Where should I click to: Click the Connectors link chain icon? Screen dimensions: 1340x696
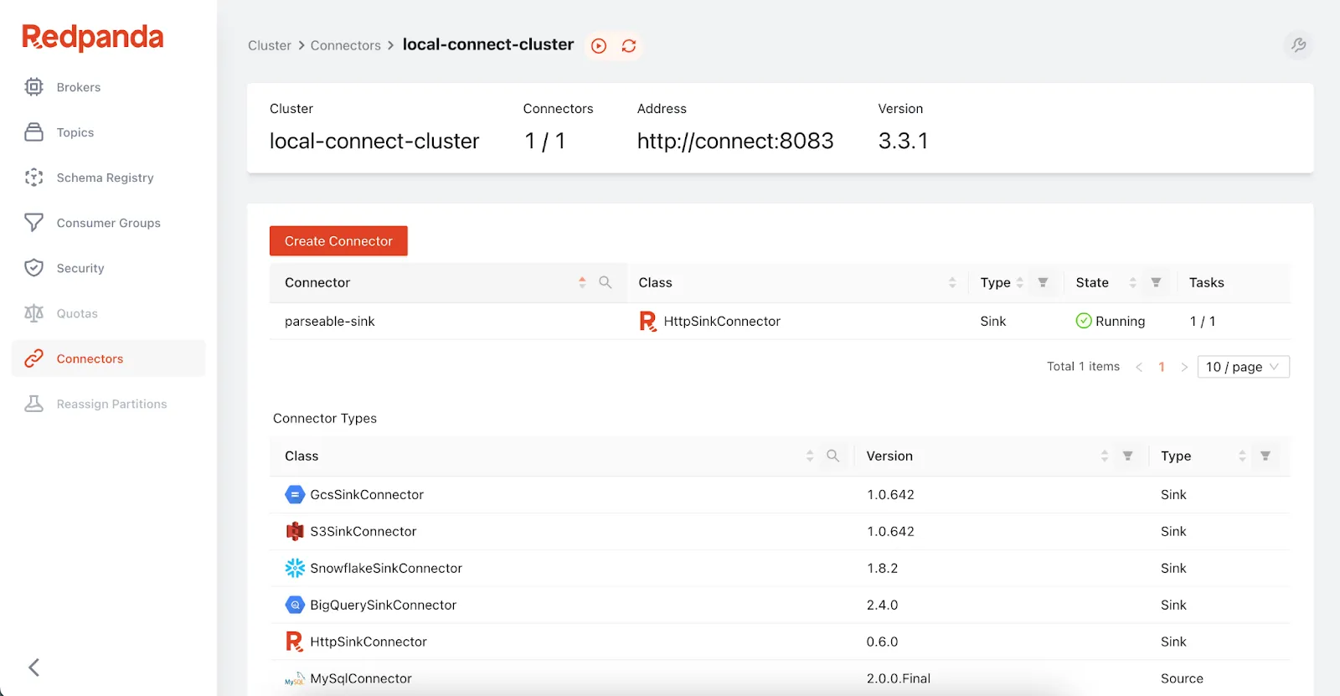click(x=33, y=358)
